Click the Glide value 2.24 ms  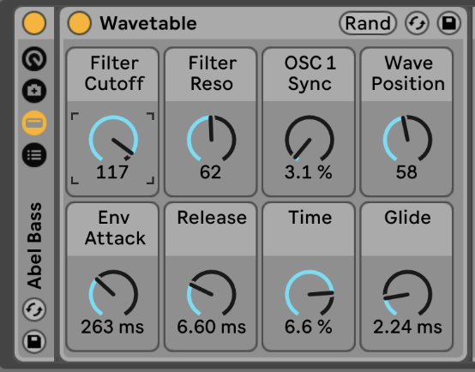pos(407,327)
